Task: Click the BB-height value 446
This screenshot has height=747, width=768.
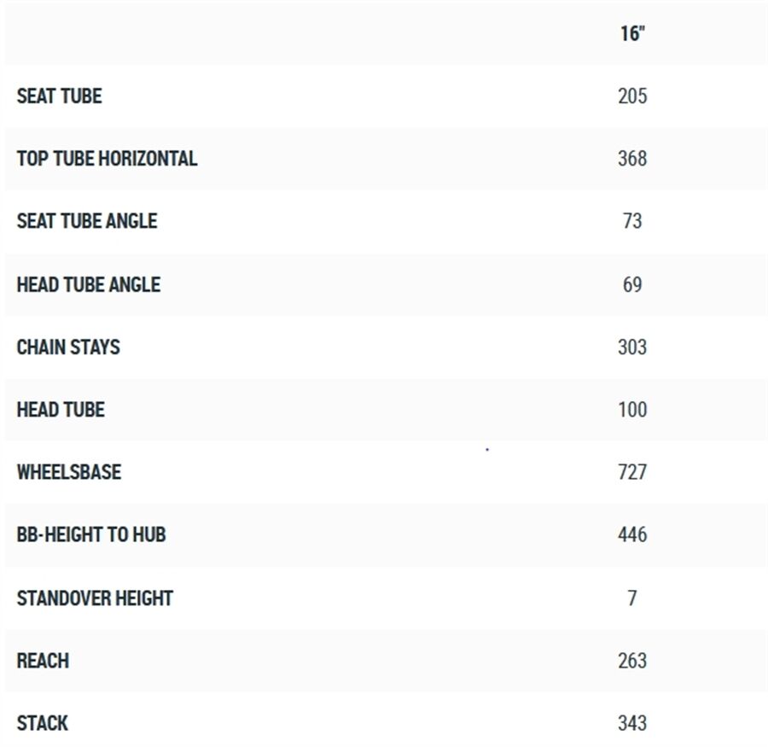Action: pyautogui.click(x=632, y=535)
